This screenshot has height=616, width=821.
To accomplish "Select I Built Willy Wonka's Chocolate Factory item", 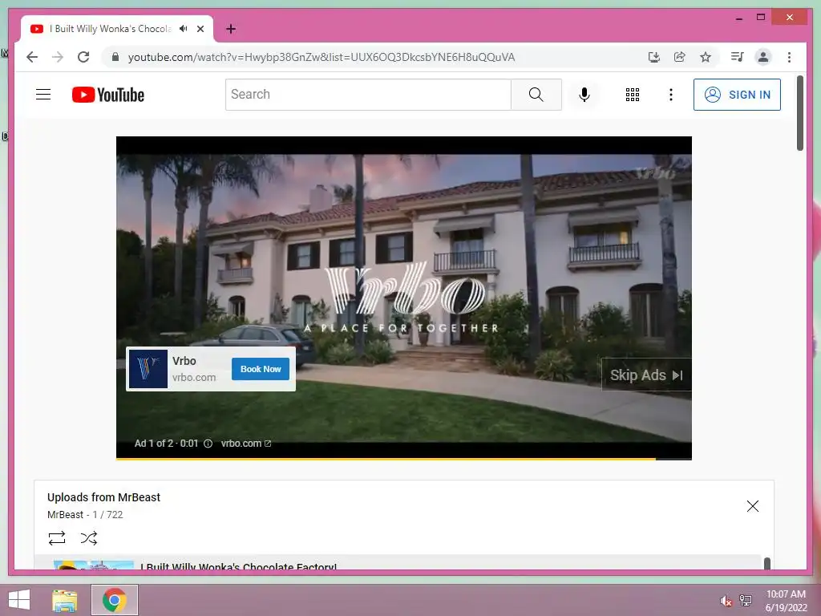I will pos(398,563).
